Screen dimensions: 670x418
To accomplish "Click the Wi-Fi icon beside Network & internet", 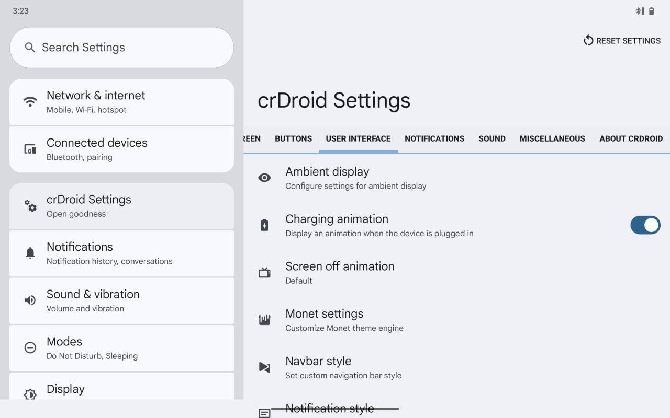I will 30,102.
